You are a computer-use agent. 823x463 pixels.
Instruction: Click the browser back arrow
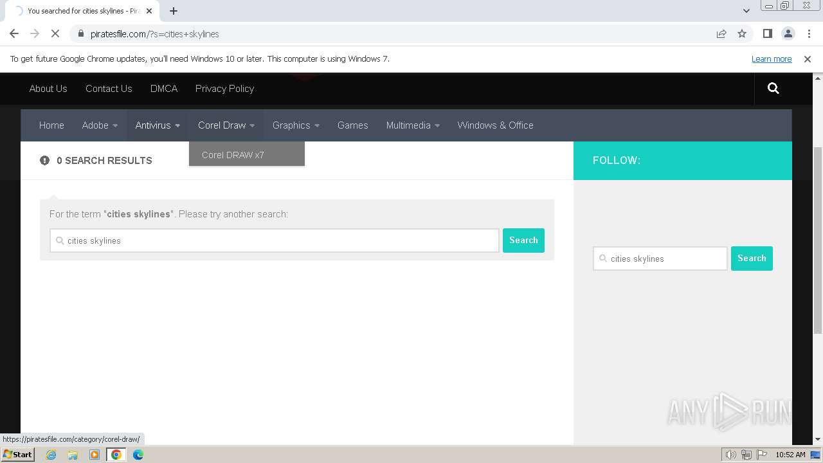14,33
